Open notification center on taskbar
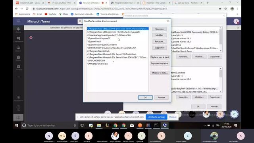The width and height of the screenshot is (254, 143). [236, 126]
